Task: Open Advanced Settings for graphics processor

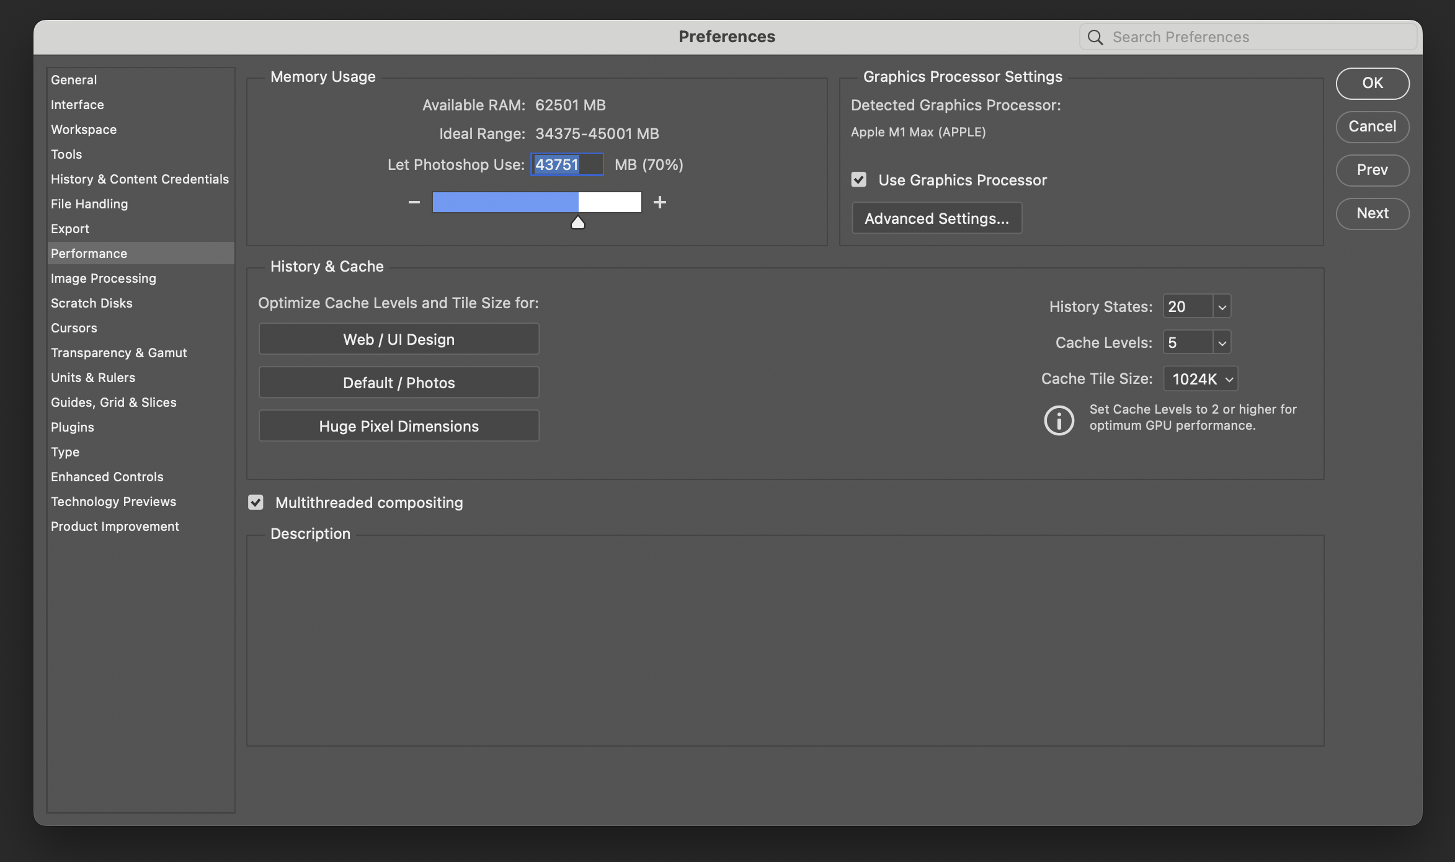Action: (x=937, y=218)
